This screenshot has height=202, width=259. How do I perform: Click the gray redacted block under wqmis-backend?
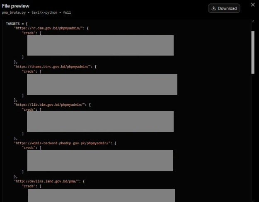[100, 161]
